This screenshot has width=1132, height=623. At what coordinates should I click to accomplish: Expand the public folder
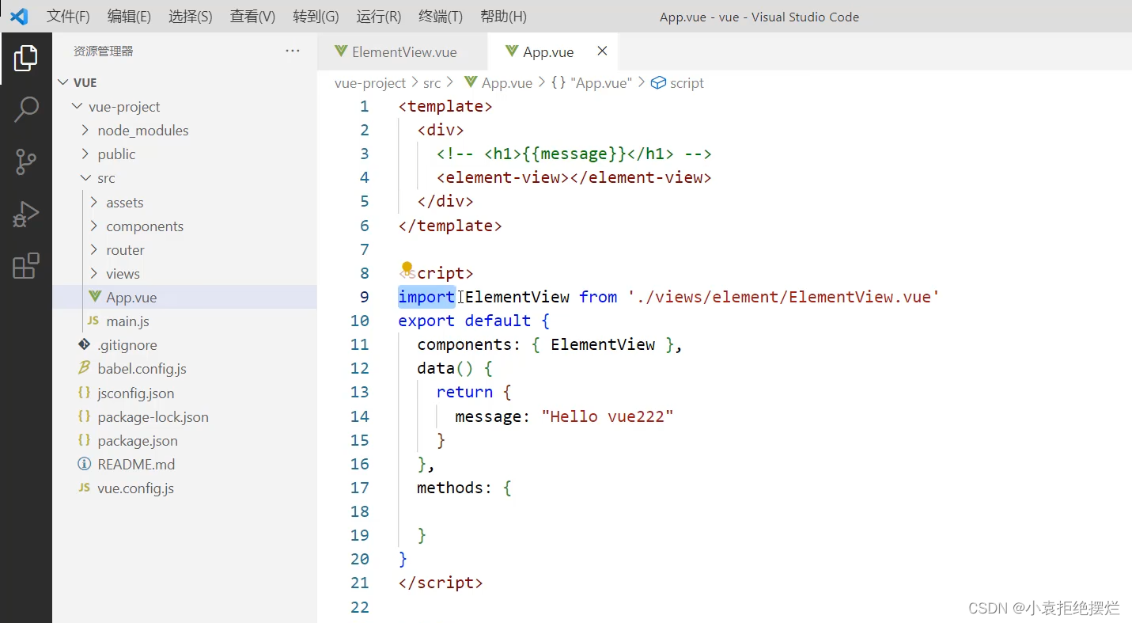[85, 154]
